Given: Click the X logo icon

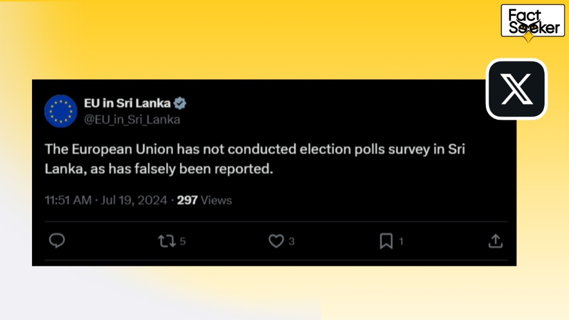Looking at the screenshot, I should (x=516, y=89).
